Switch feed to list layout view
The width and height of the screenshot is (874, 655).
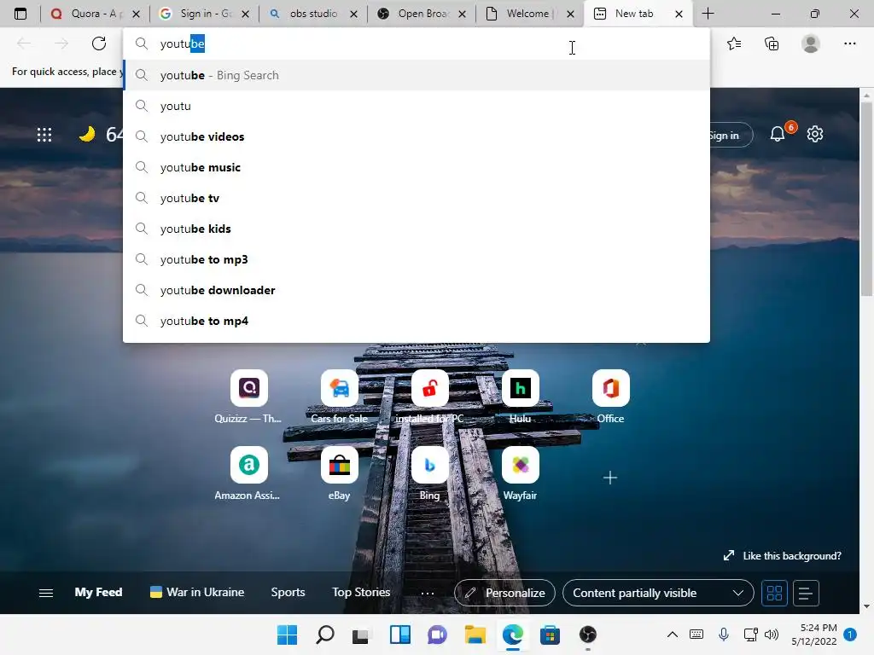click(806, 594)
